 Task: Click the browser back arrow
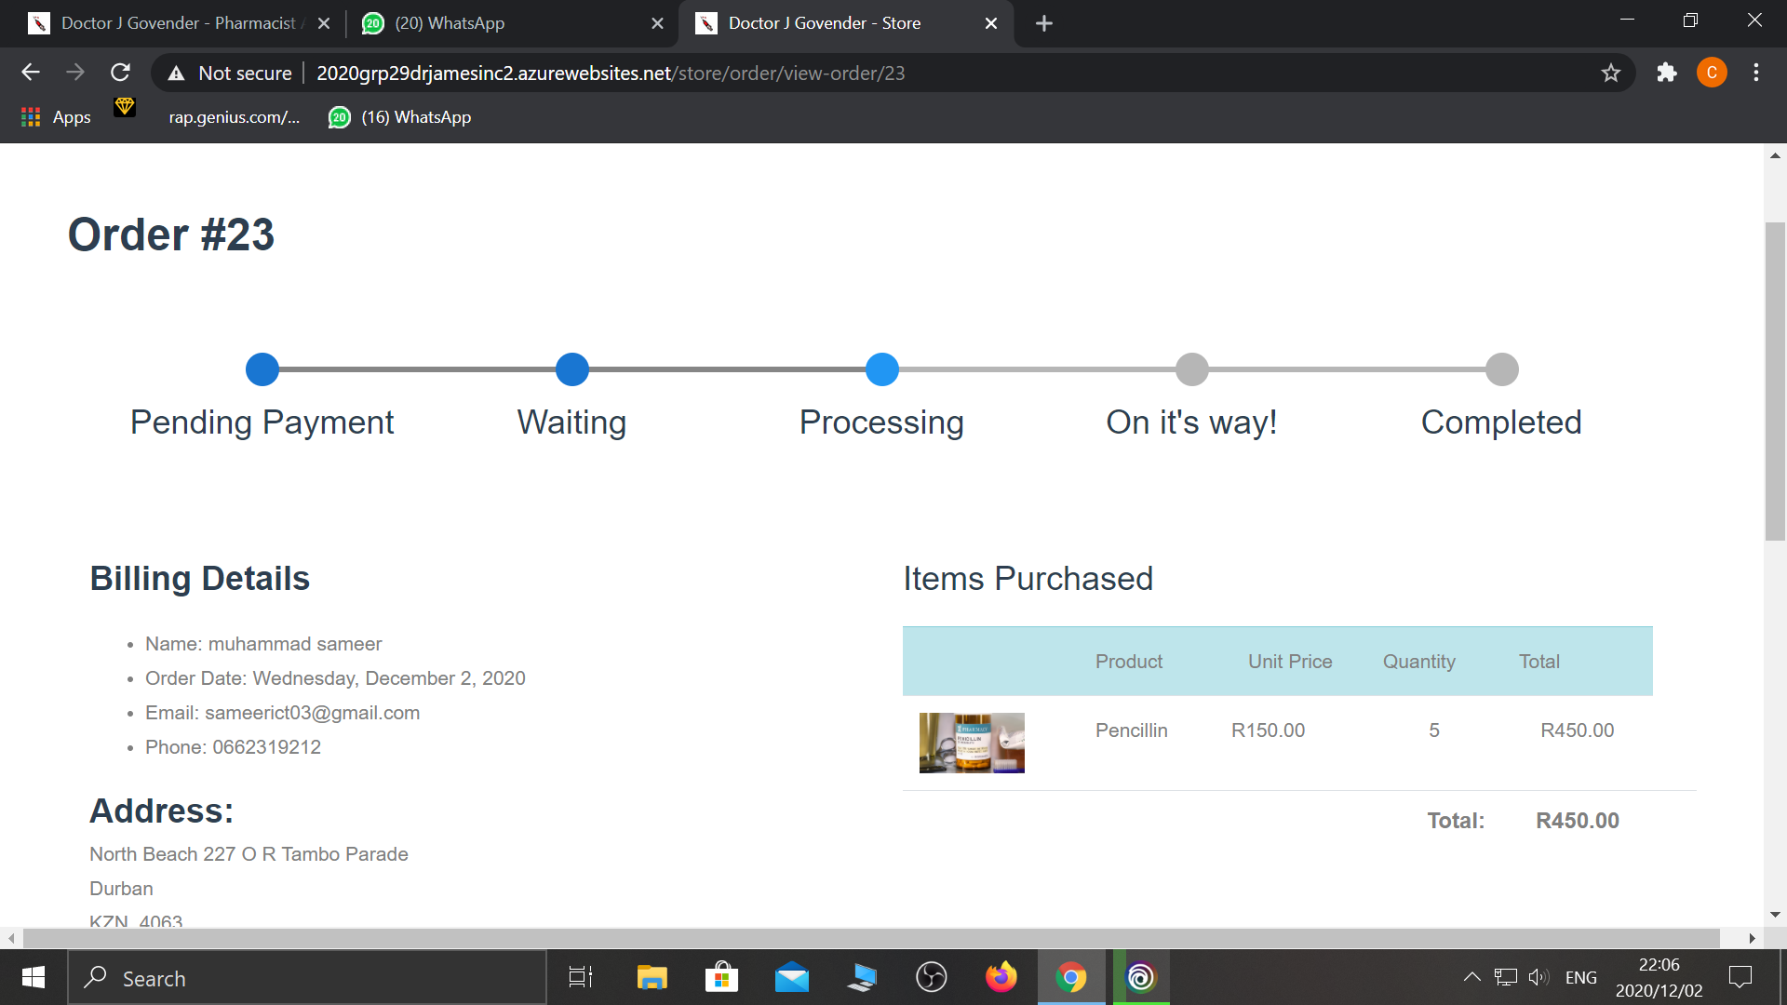[31, 73]
